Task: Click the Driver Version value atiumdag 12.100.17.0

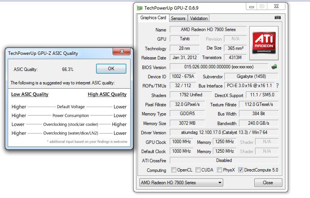Action: coord(224,132)
